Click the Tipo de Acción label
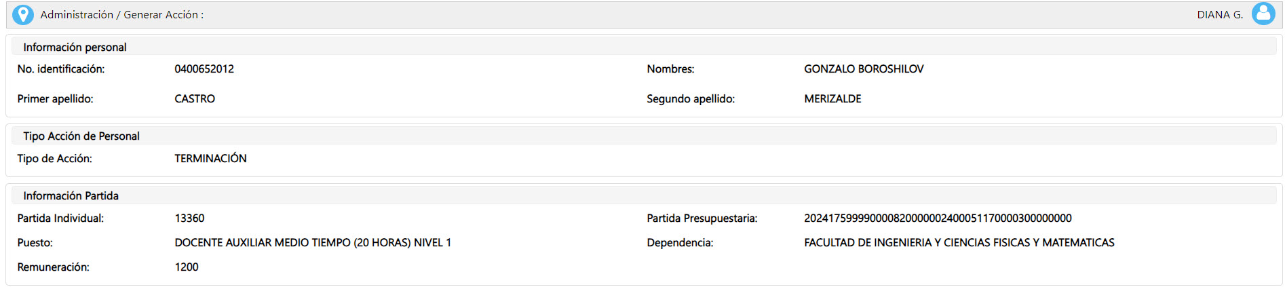Screen dimensions: 1285x287 click(54, 158)
